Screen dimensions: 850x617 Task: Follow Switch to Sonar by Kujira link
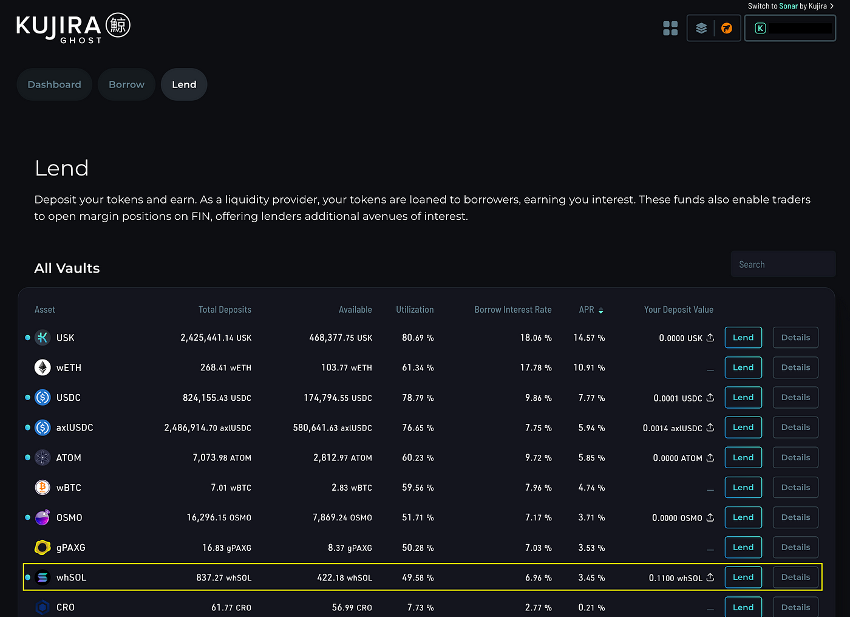coord(790,6)
